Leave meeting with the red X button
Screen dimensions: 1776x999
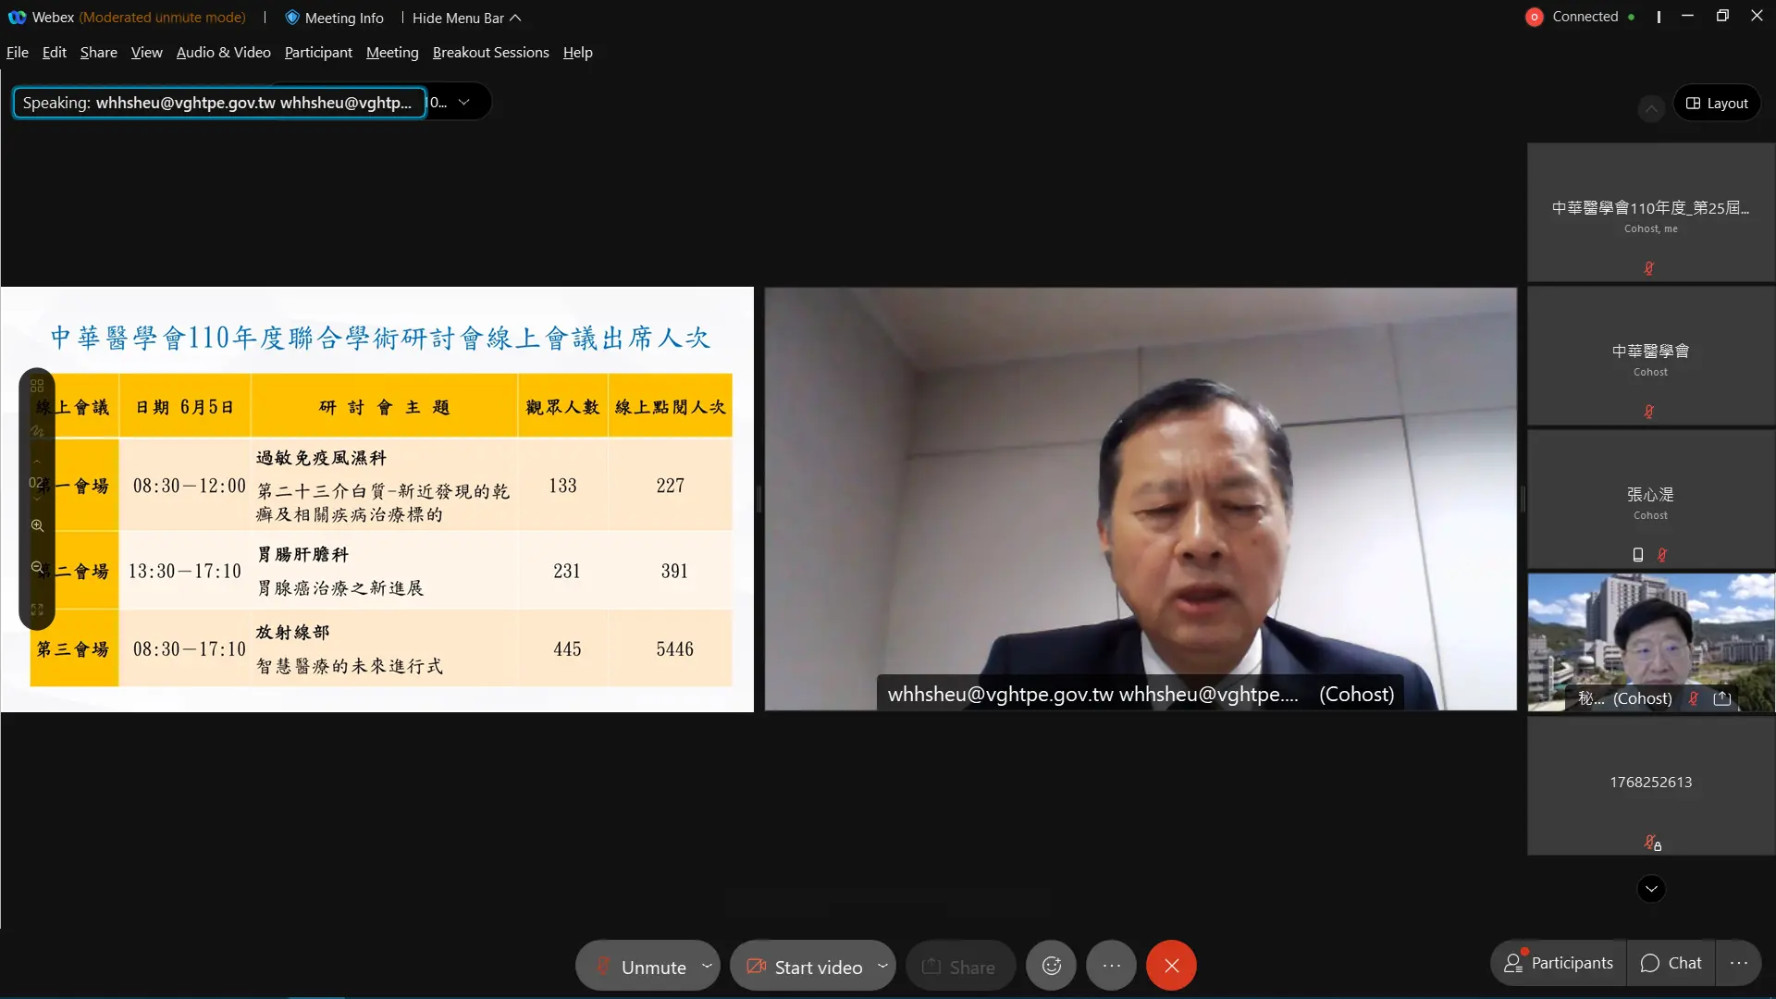tap(1171, 966)
